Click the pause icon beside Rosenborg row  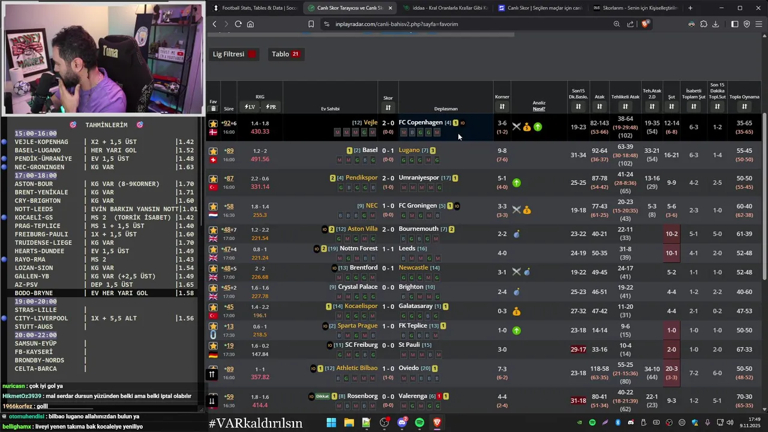212,401
